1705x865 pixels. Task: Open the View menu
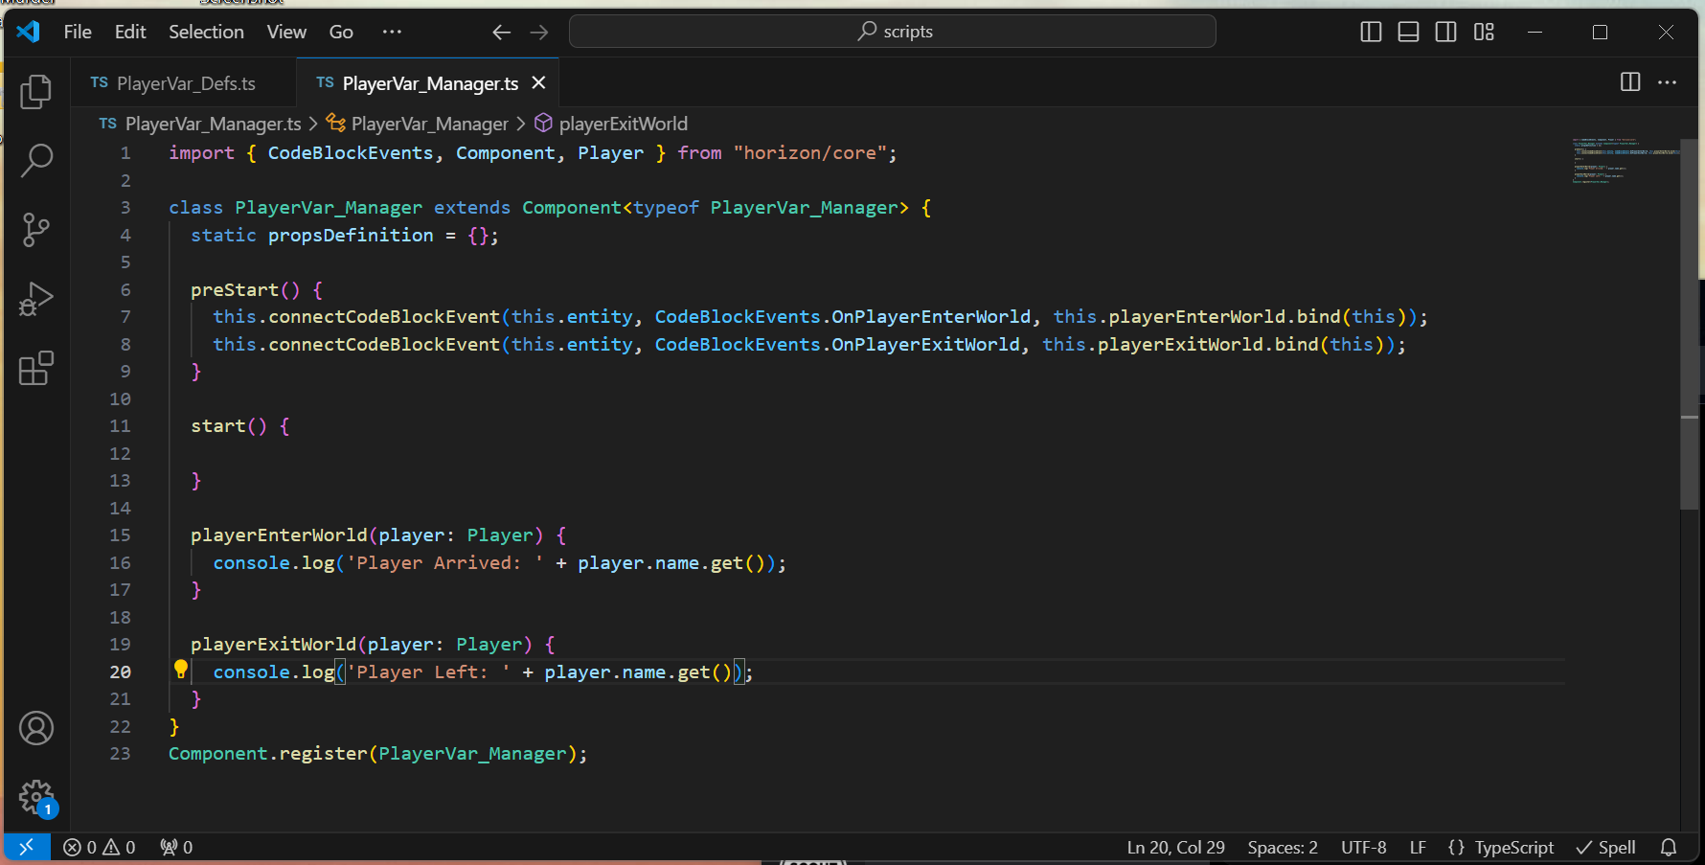[x=286, y=32]
